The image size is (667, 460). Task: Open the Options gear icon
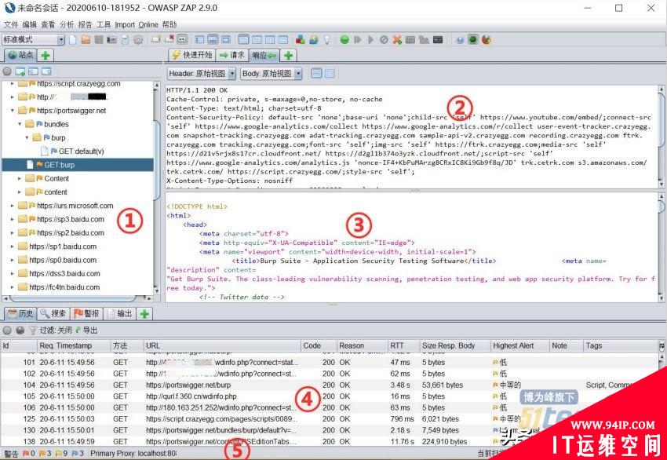(138, 39)
